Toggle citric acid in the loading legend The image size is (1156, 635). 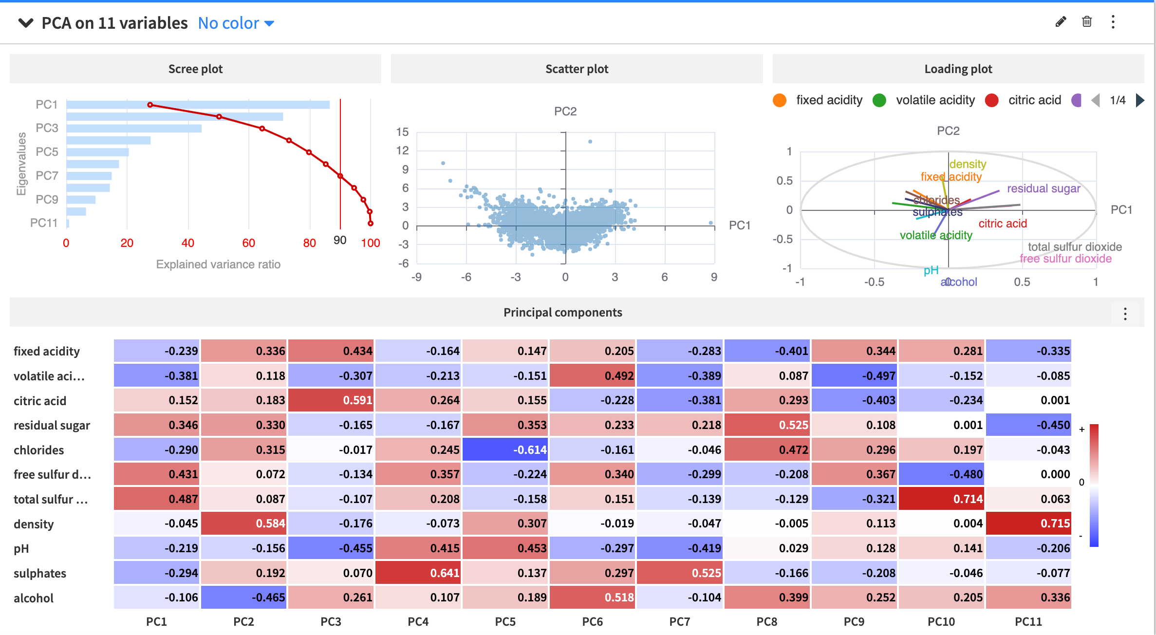pyautogui.click(x=1034, y=100)
